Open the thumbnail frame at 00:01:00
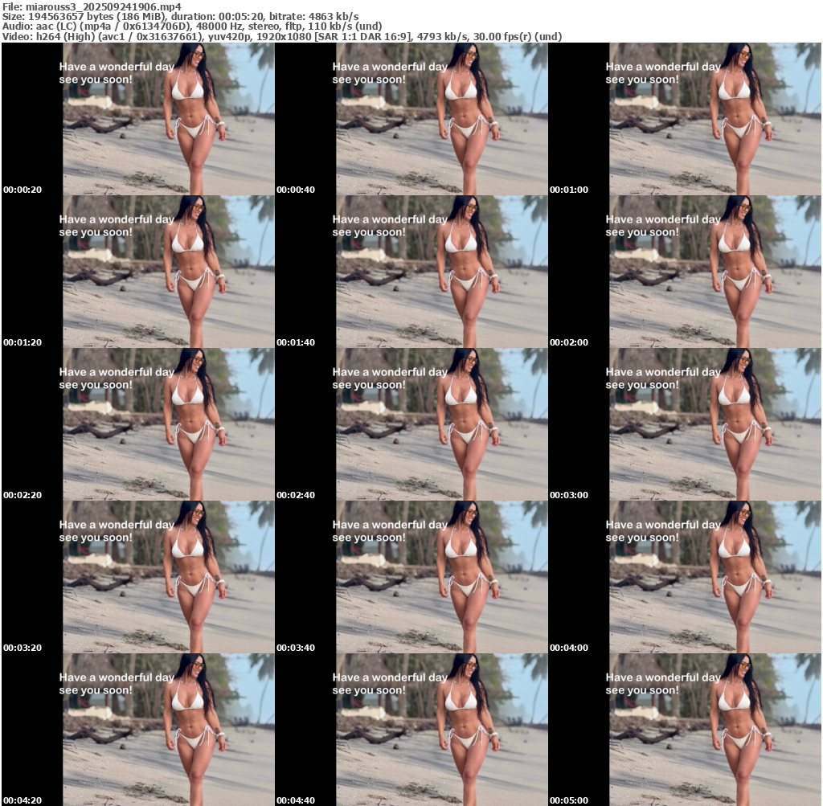 [685, 119]
